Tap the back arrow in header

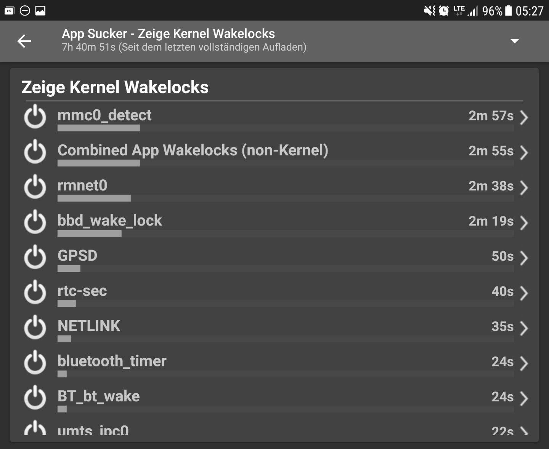(24, 41)
